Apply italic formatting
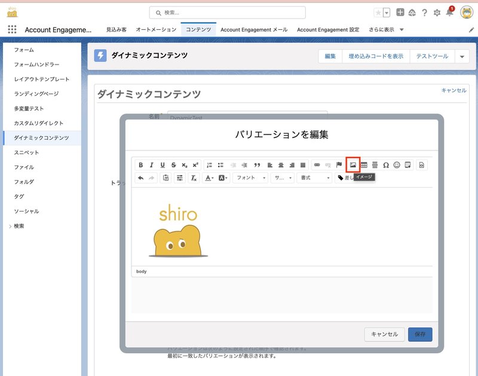Image resolution: width=478 pixels, height=376 pixels. 152,165
